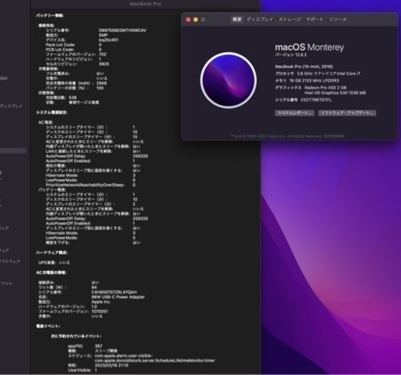Click the ハードウェア構成 section heading
401x375 pixels.
click(x=52, y=253)
